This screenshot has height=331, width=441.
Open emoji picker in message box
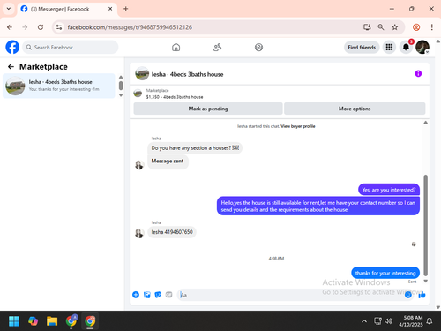pos(407,295)
